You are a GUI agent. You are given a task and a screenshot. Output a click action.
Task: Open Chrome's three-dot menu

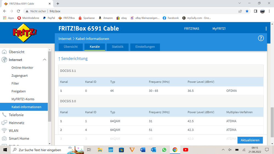(269, 11)
